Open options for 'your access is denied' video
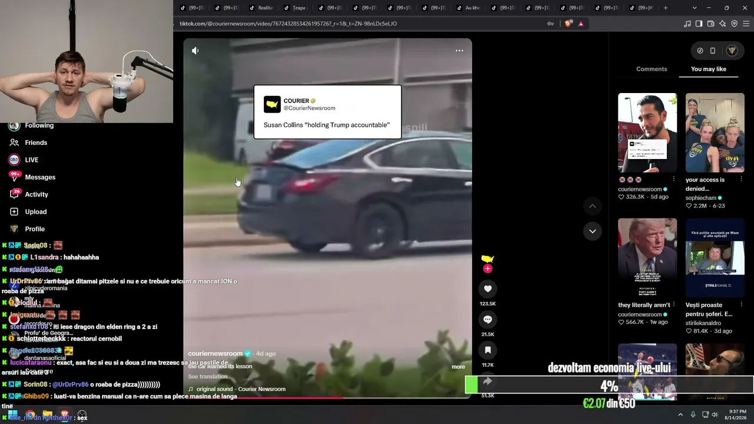This screenshot has height=424, width=754. pos(742,180)
